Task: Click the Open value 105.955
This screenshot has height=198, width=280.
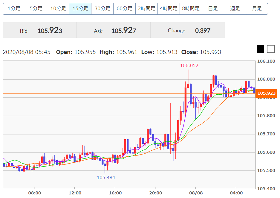Action: [x=85, y=52]
